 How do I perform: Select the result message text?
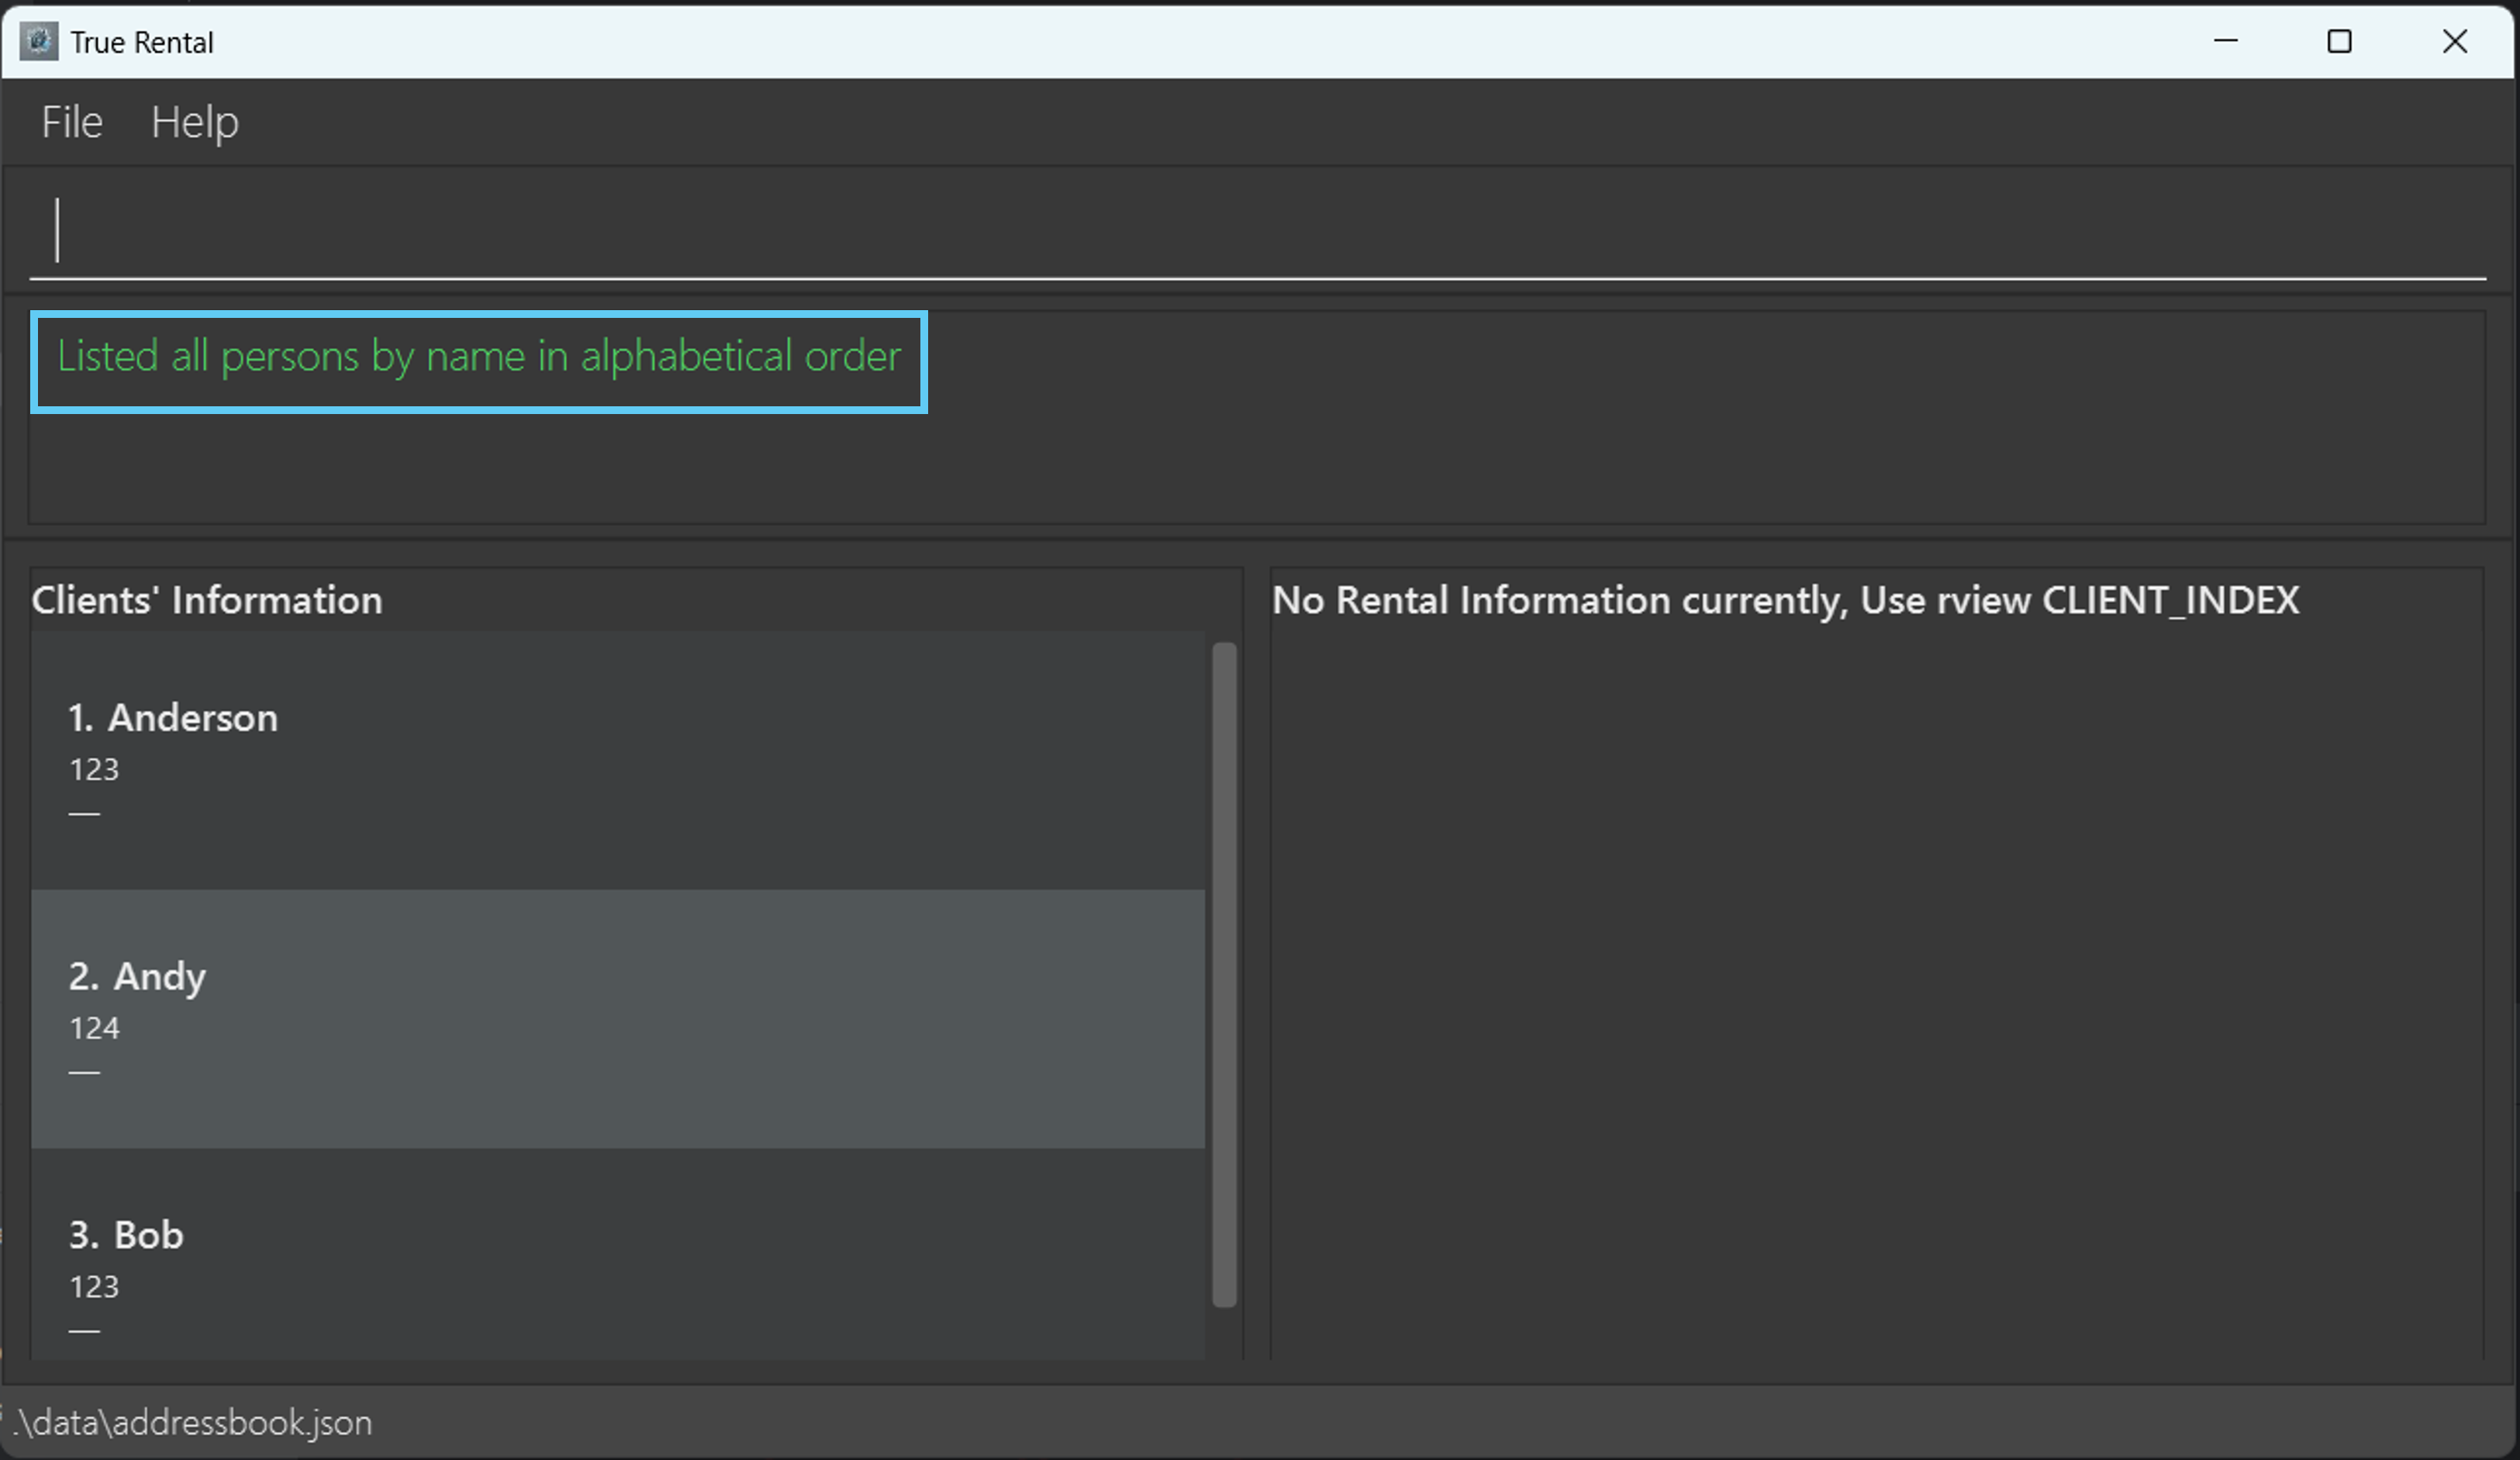point(478,357)
